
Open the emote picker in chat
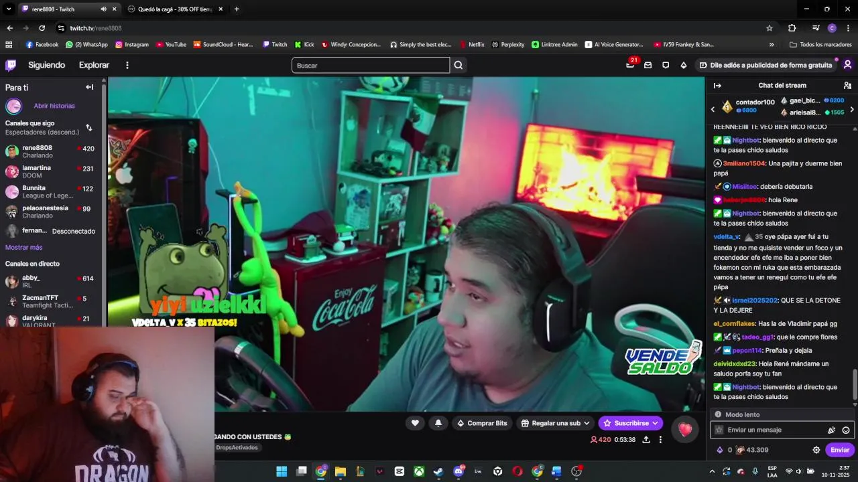tap(846, 430)
